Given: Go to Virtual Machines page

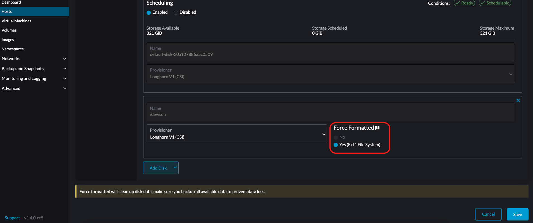Looking at the screenshot, I should 16,21.
